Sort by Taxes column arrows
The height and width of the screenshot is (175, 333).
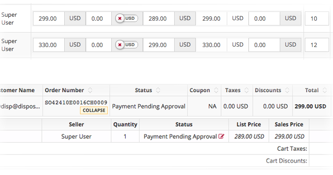(246, 90)
